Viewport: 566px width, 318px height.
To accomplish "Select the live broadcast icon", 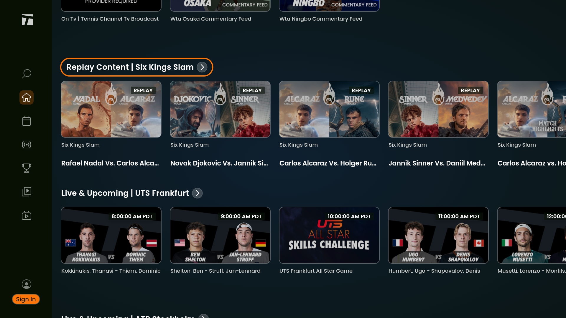I will coord(26,145).
